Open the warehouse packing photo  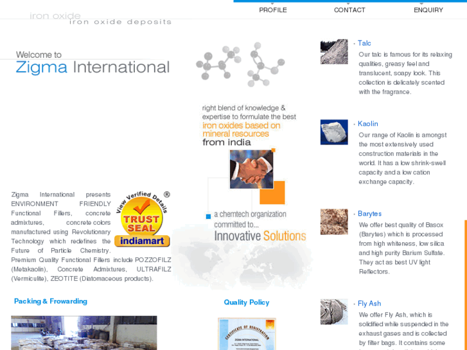tap(84, 333)
